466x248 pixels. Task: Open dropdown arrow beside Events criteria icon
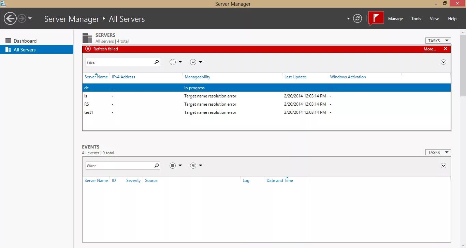click(x=180, y=166)
